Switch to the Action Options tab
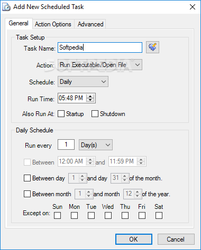The image size is (201, 250). 53,24
